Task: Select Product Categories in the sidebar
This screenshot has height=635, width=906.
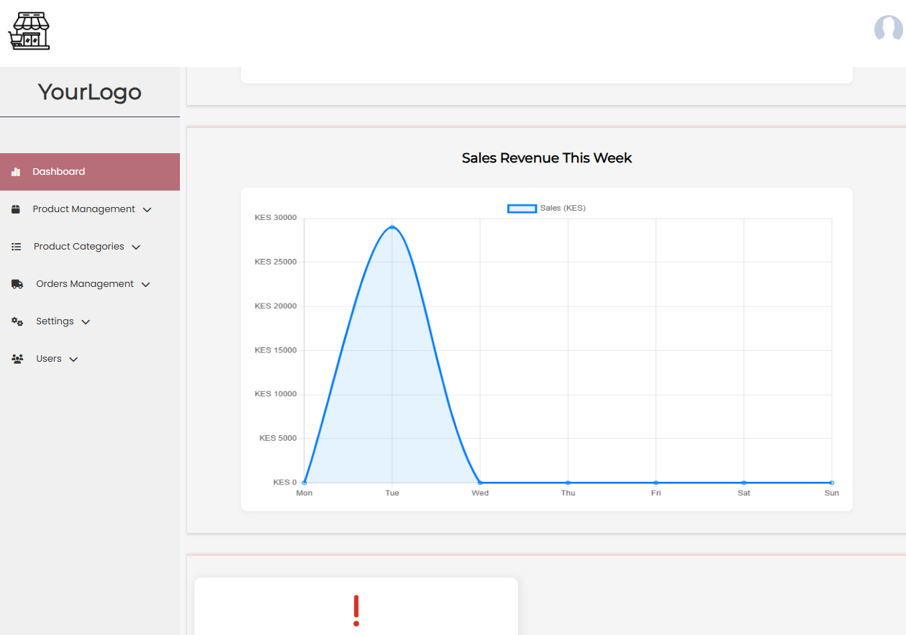Action: point(78,246)
